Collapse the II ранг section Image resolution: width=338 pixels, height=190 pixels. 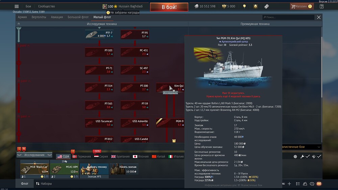[24, 46]
